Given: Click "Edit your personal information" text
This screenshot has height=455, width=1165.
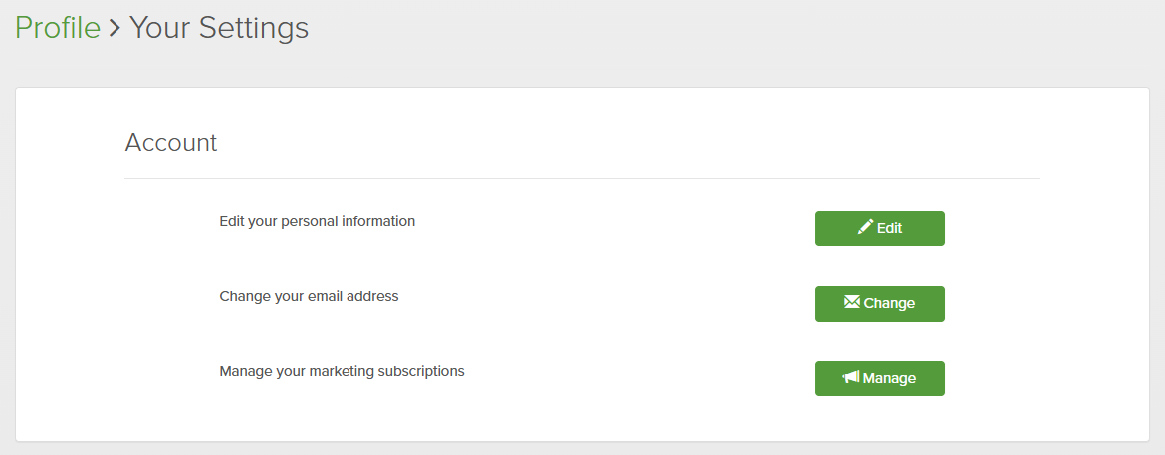Looking at the screenshot, I should (317, 221).
